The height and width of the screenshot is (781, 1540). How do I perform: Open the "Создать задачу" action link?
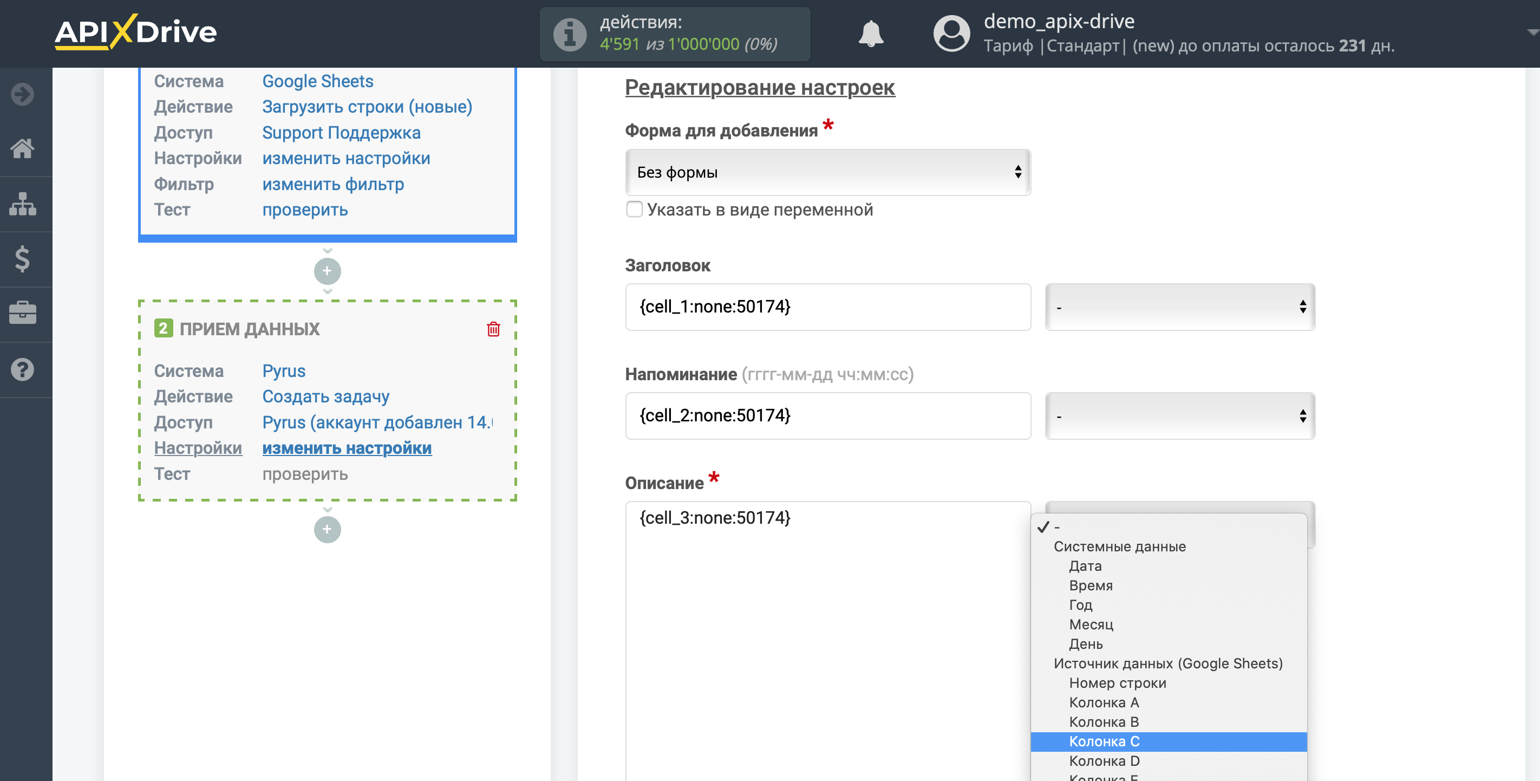coord(326,396)
